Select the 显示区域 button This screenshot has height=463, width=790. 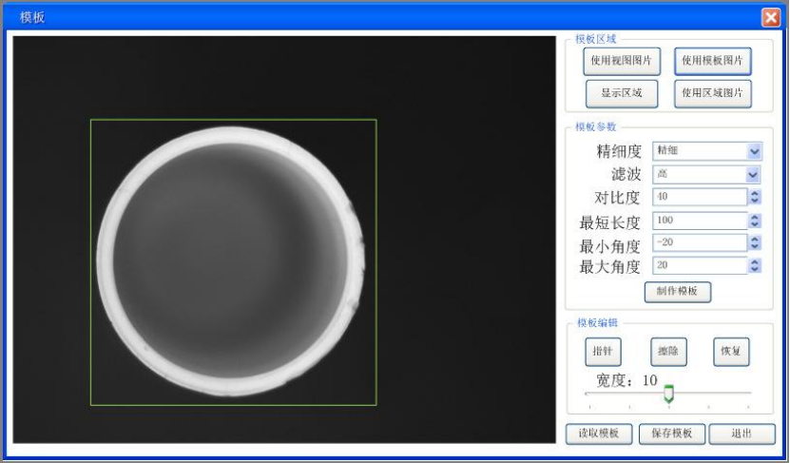tap(622, 94)
